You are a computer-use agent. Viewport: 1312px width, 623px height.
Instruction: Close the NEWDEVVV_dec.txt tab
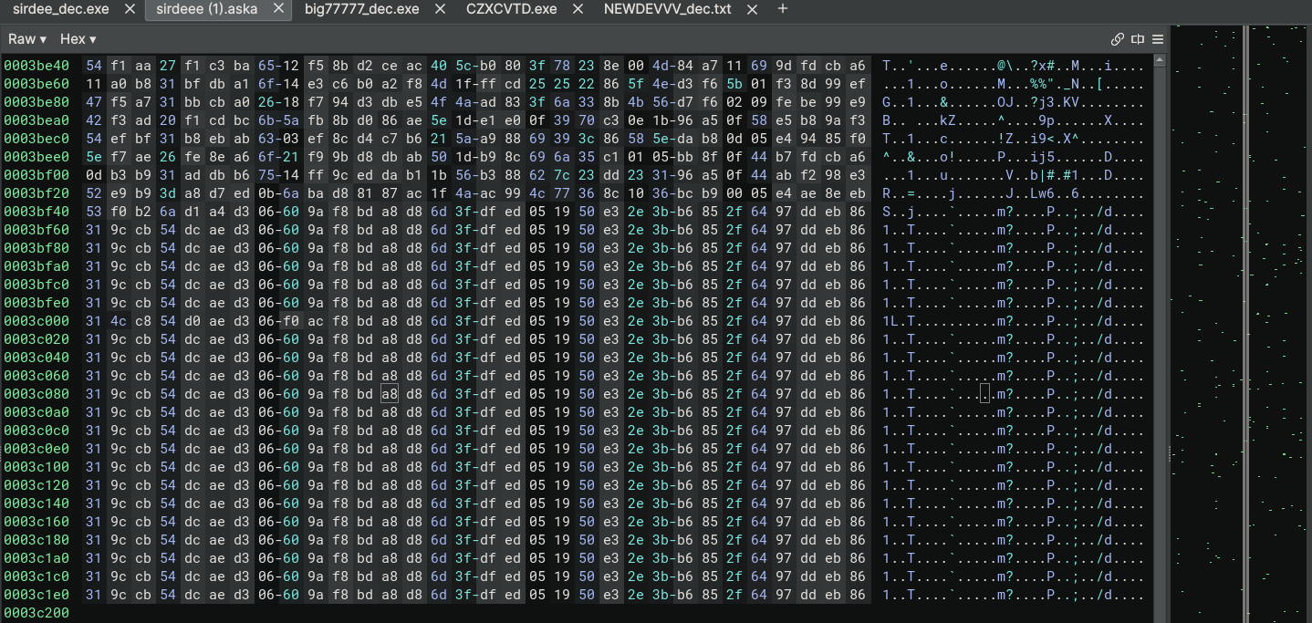point(752,9)
